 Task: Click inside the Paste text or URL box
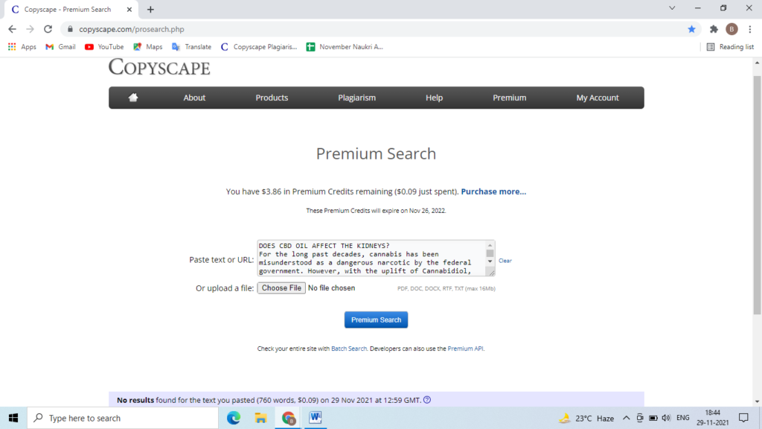(372, 258)
